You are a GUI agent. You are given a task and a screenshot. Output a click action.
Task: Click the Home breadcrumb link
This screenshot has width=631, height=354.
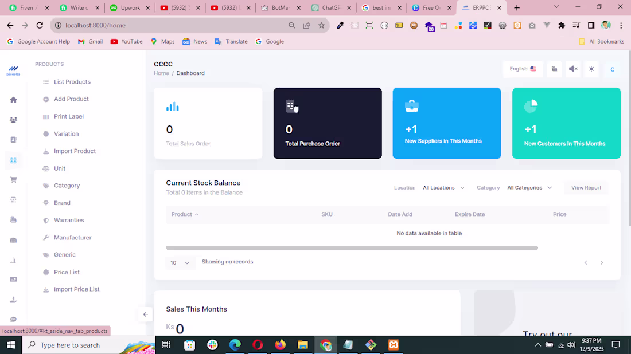[161, 73]
